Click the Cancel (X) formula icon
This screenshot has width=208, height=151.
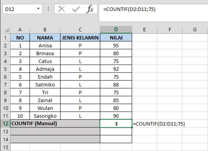point(62,9)
